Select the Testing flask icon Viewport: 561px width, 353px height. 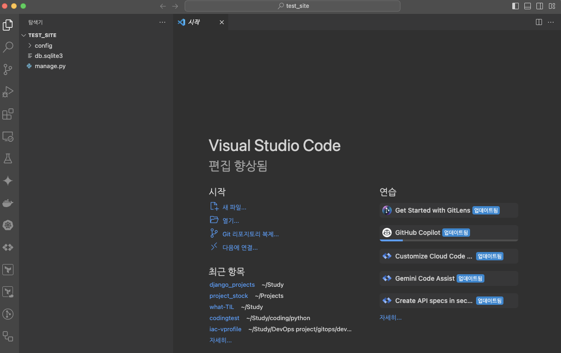[8, 158]
